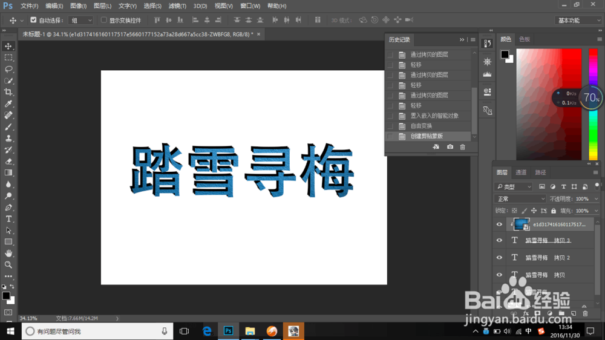Hide the 踏雪寻梅 拷贝 2 layer
The width and height of the screenshot is (605, 340).
(x=499, y=257)
